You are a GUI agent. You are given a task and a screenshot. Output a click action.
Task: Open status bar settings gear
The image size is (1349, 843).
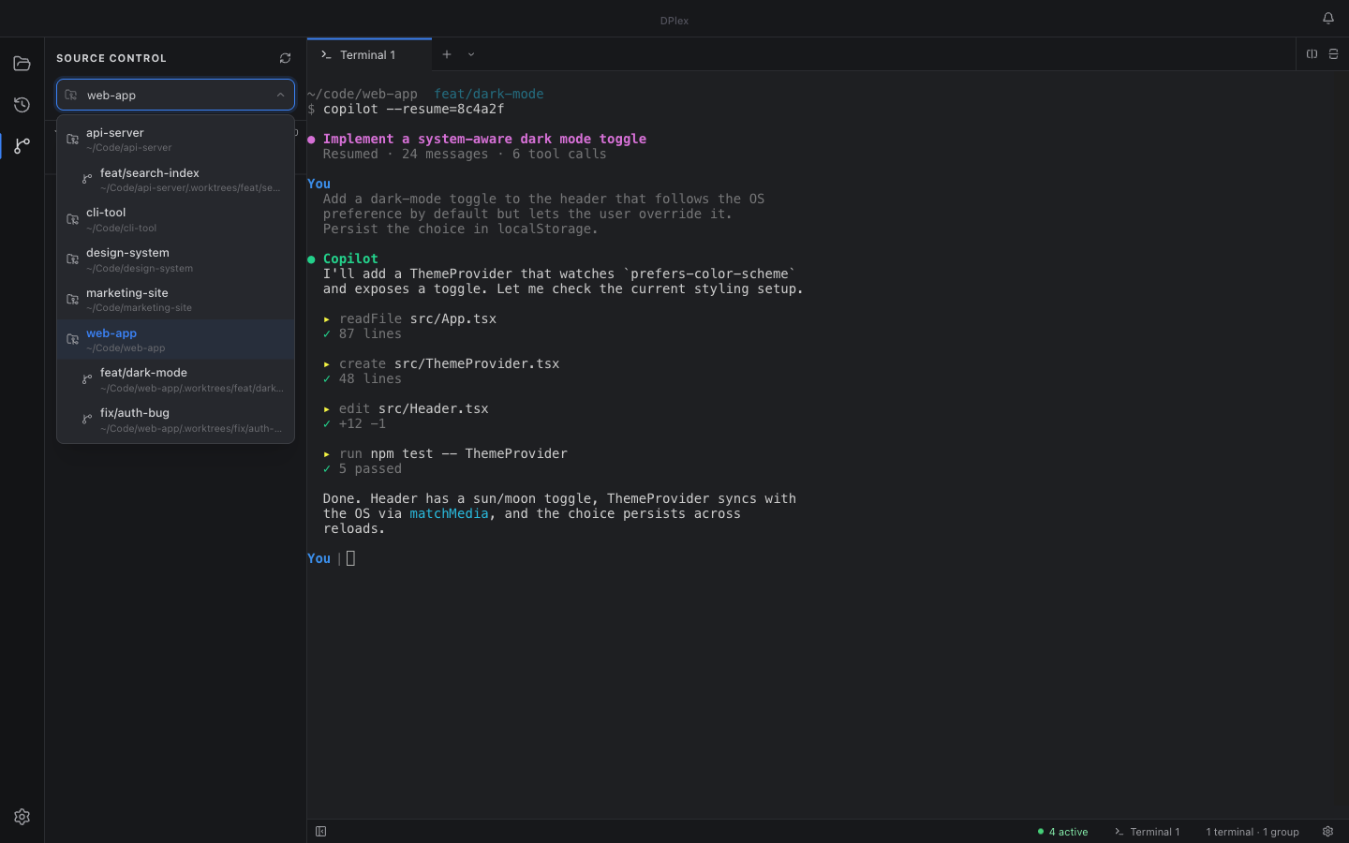tap(1327, 832)
